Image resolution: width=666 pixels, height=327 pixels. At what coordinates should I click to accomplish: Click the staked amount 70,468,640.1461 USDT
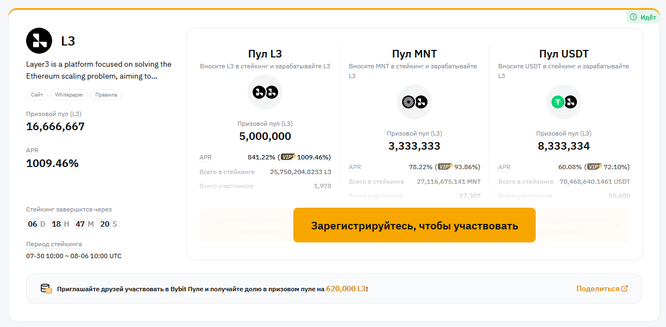(594, 182)
